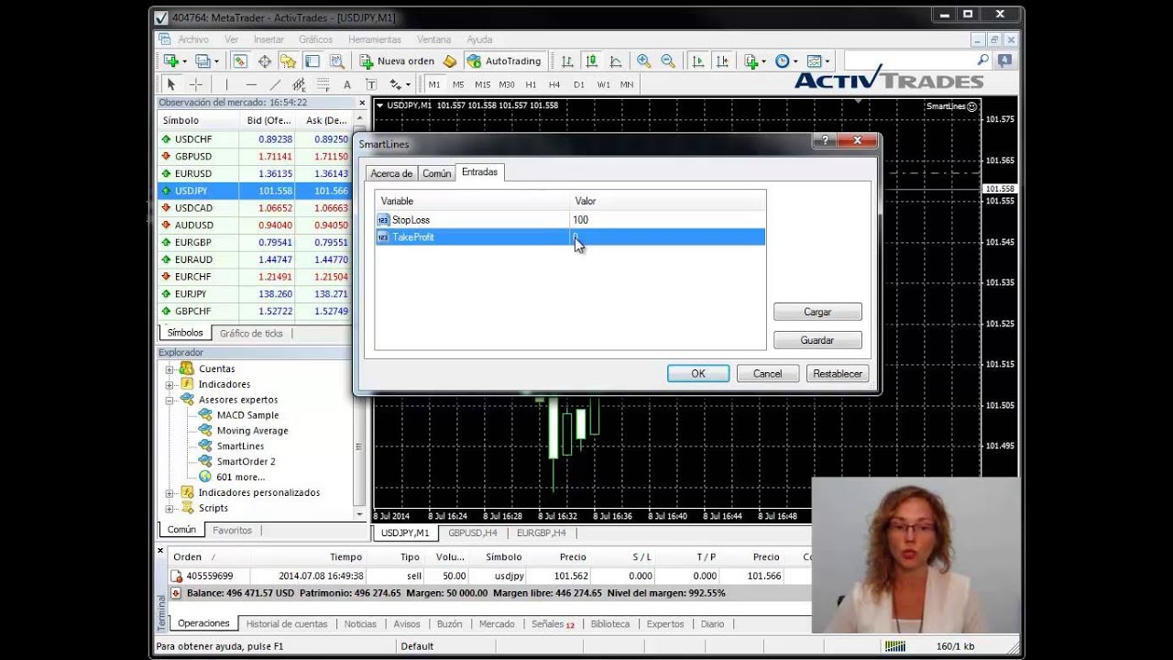
Task: Select the crosshair tool
Action: pyautogui.click(x=195, y=84)
